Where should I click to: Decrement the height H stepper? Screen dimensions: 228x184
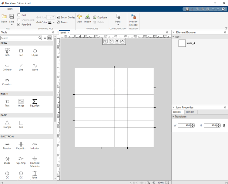tap(219, 127)
